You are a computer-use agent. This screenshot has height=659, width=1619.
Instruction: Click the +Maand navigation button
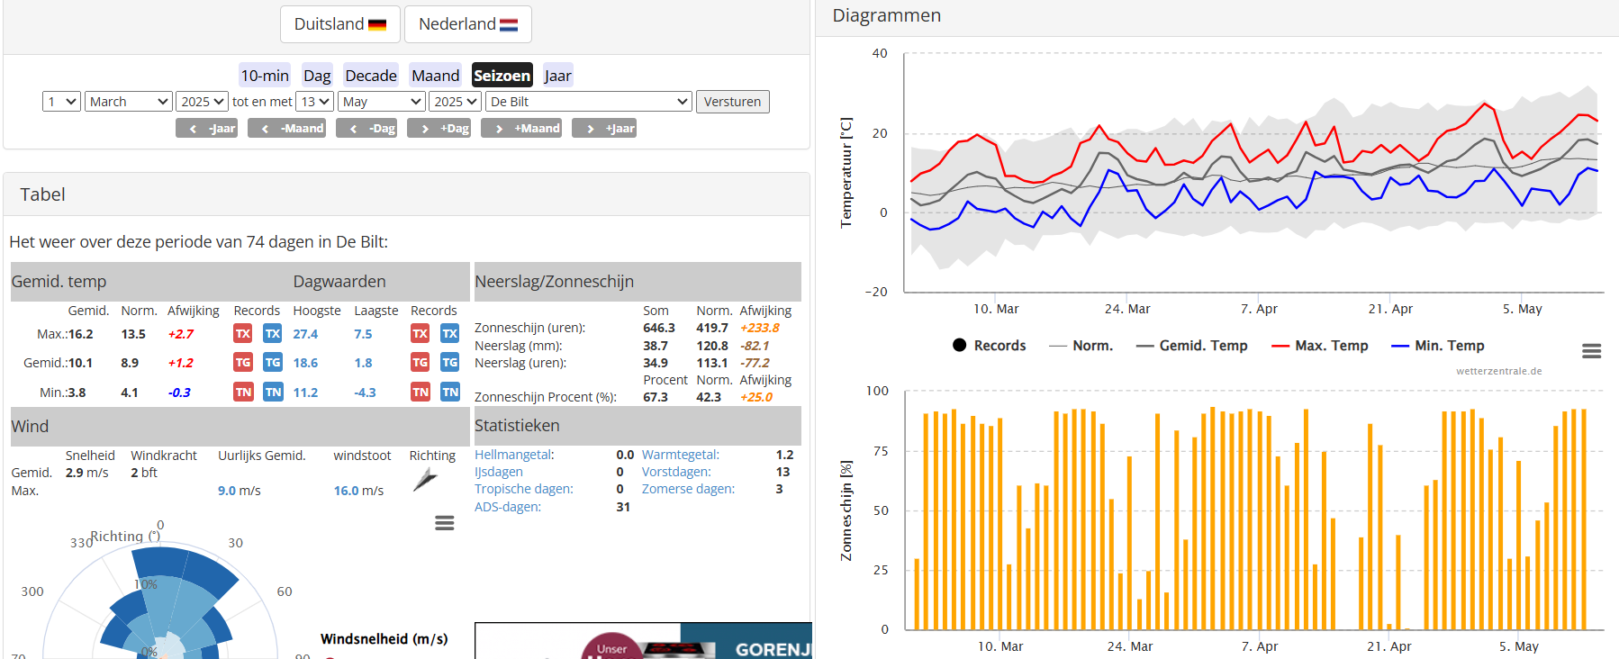521,129
